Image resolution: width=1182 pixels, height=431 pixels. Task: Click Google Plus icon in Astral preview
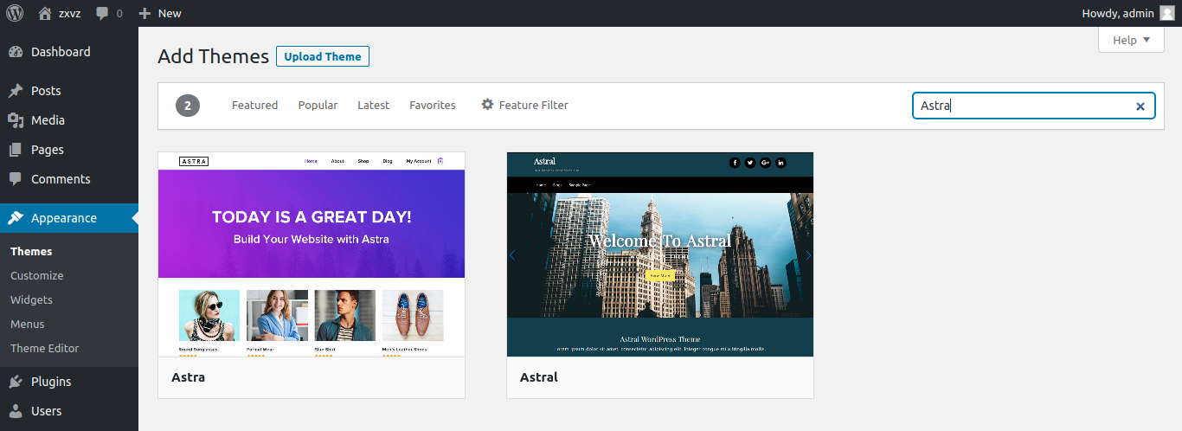coord(766,163)
